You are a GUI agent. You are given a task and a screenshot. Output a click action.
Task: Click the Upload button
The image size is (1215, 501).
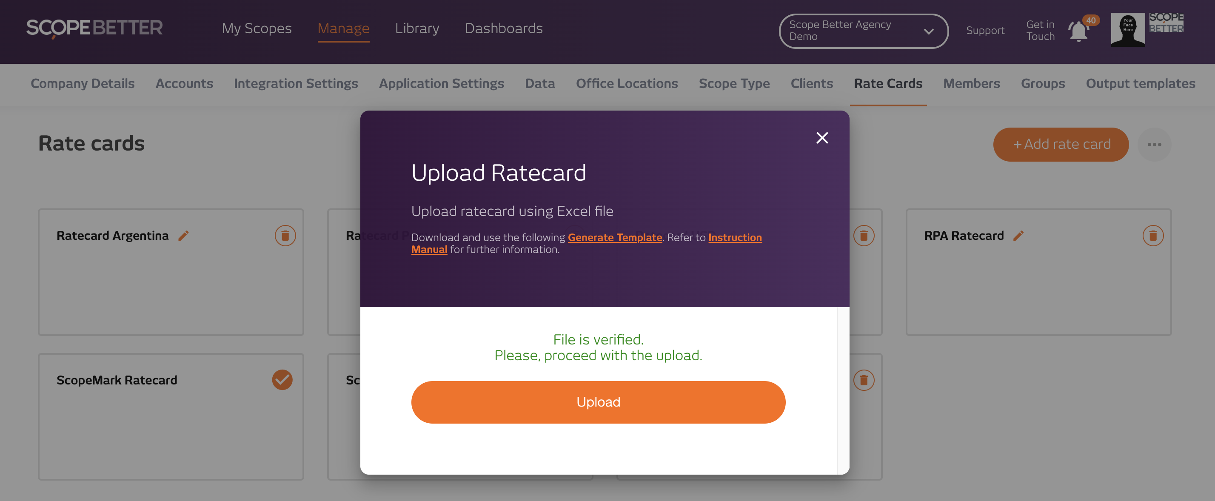pos(598,401)
